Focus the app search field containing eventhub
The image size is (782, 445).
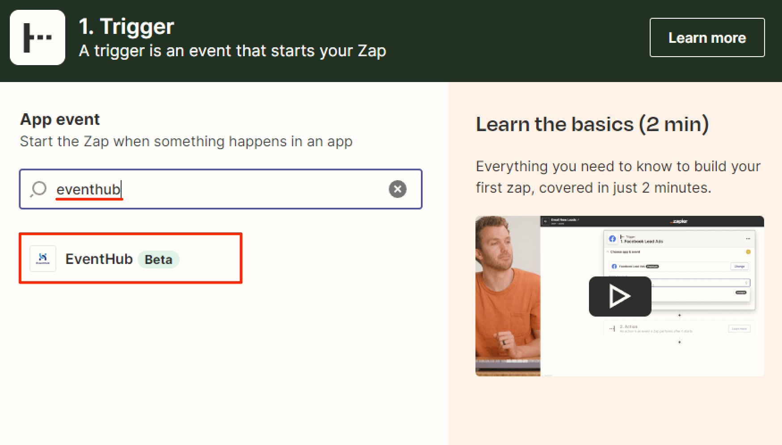221,189
